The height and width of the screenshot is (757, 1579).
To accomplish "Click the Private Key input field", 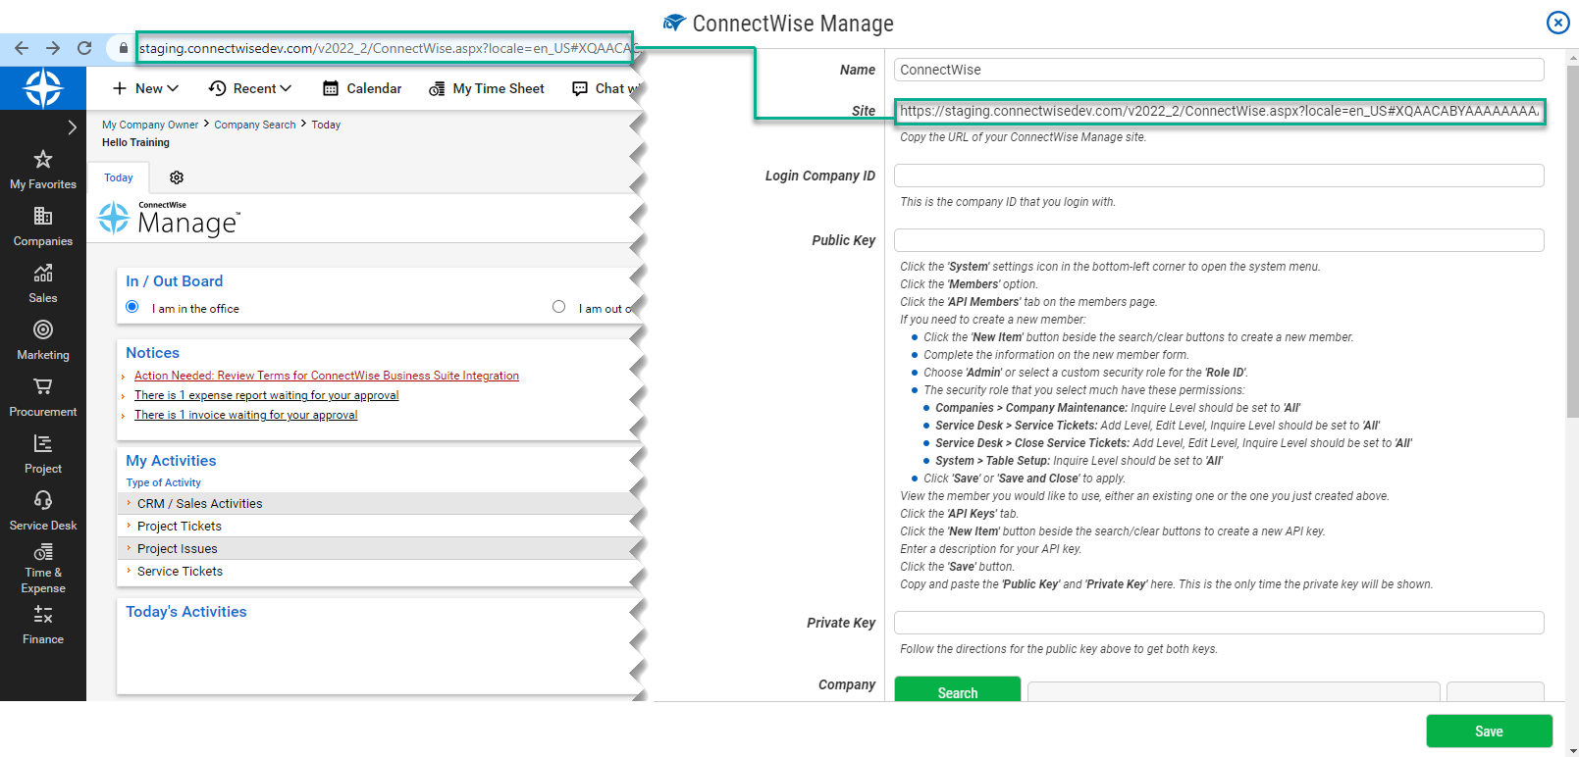I will (1219, 623).
